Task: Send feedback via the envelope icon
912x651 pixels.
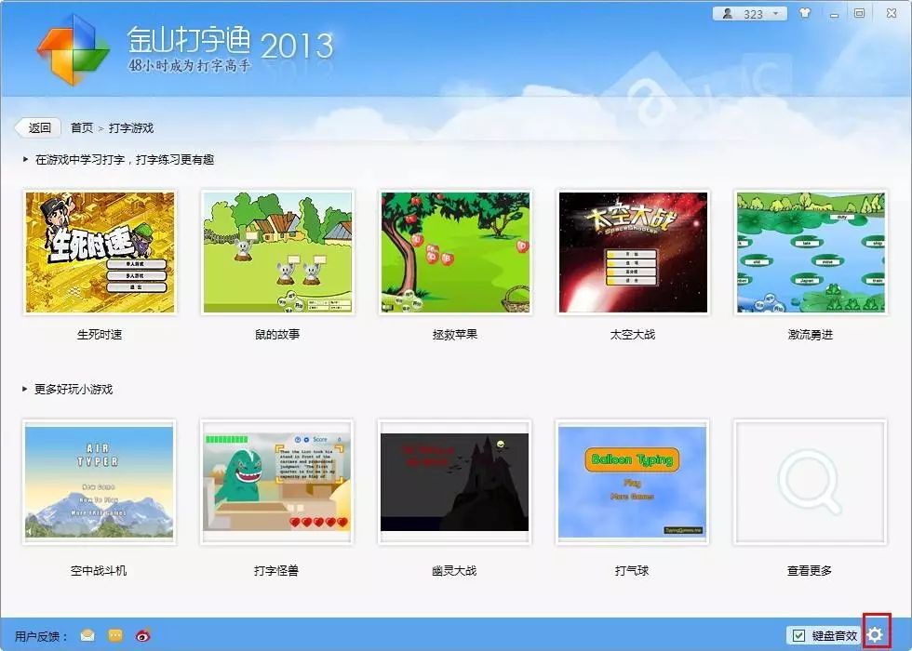Action: (x=87, y=635)
